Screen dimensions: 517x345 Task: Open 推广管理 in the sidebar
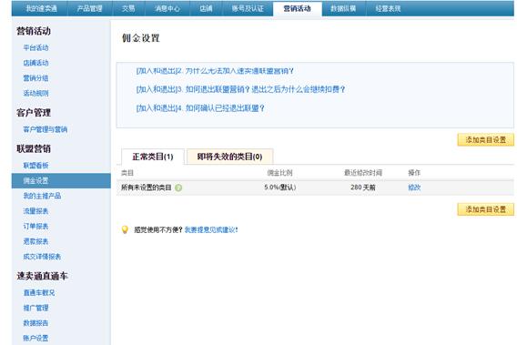[x=35, y=308]
